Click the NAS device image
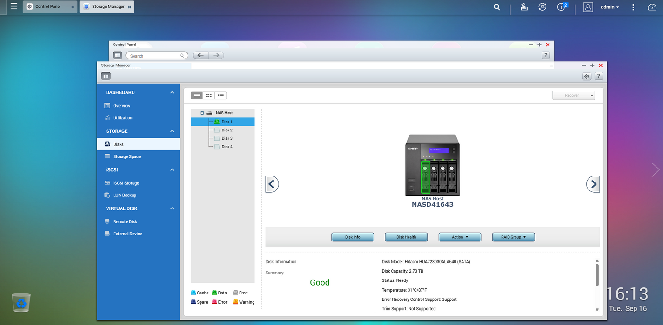Image resolution: width=663 pixels, height=325 pixels. [432, 165]
